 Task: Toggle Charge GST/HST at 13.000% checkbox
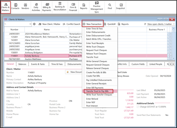[138, 107]
